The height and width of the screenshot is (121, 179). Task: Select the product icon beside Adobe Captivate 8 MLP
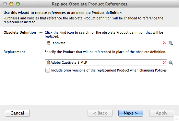click(x=49, y=62)
